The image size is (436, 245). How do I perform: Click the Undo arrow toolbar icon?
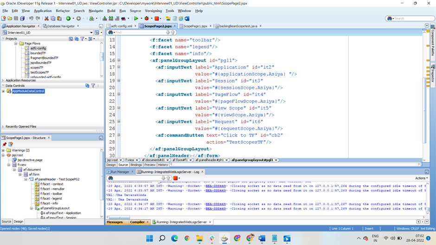pos(31,19)
